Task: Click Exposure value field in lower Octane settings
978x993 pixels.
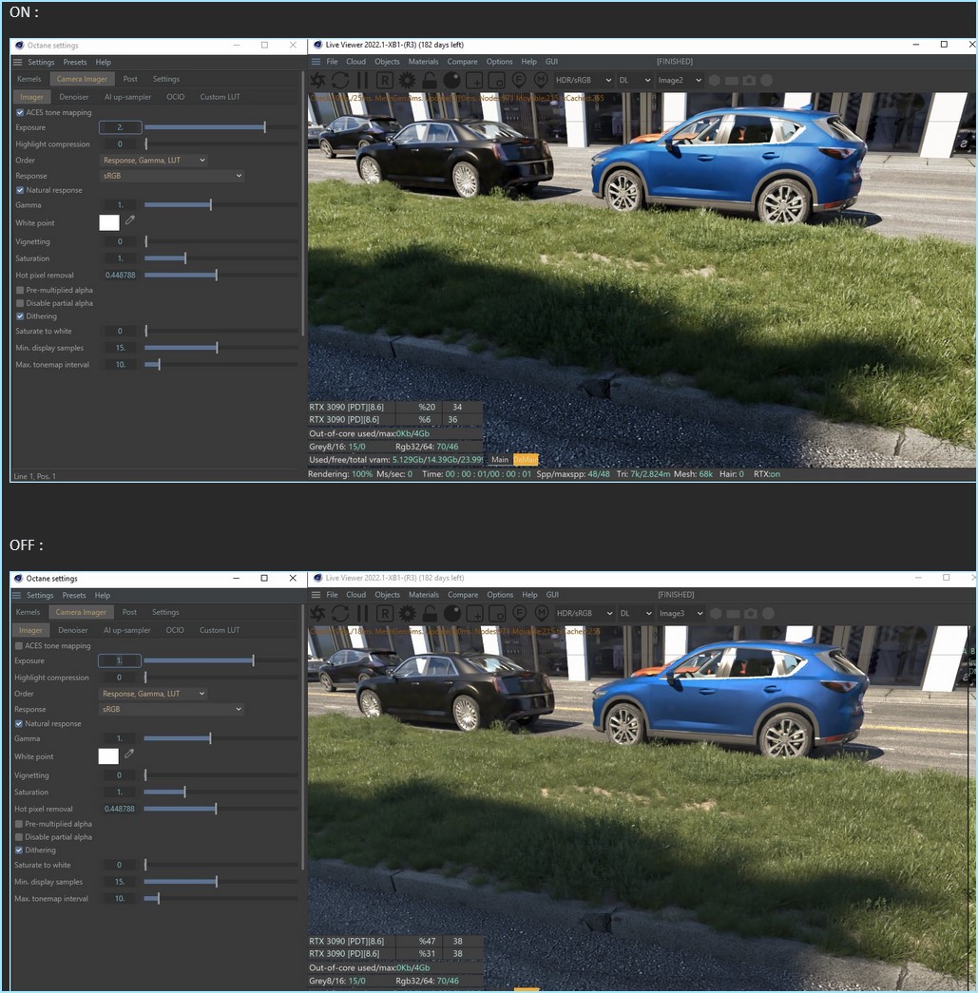Action: pos(119,660)
